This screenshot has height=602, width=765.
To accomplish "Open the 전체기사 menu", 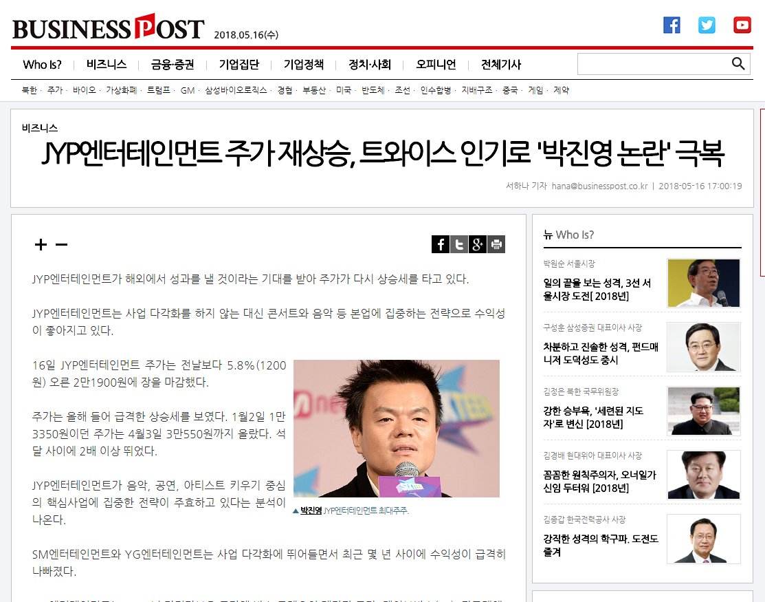I will point(501,65).
